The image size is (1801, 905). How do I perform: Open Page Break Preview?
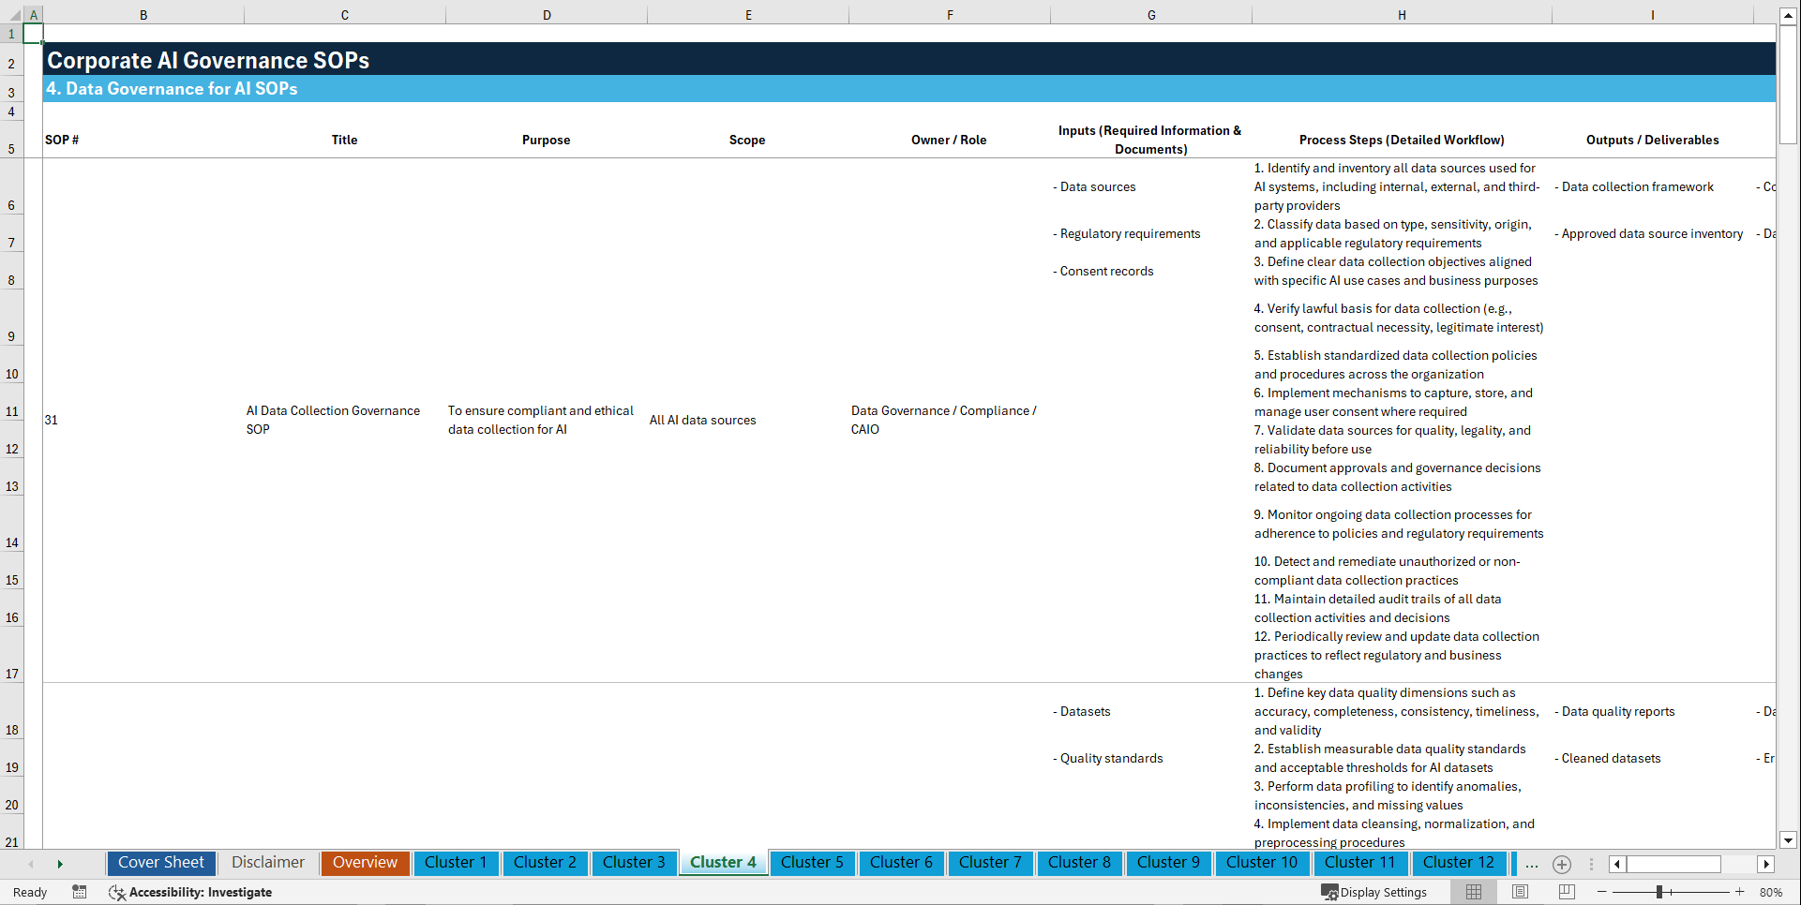click(x=1565, y=892)
